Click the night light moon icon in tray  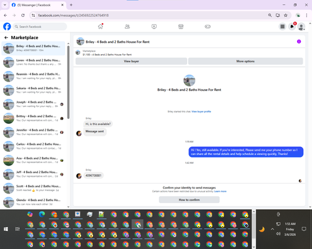[262, 229]
